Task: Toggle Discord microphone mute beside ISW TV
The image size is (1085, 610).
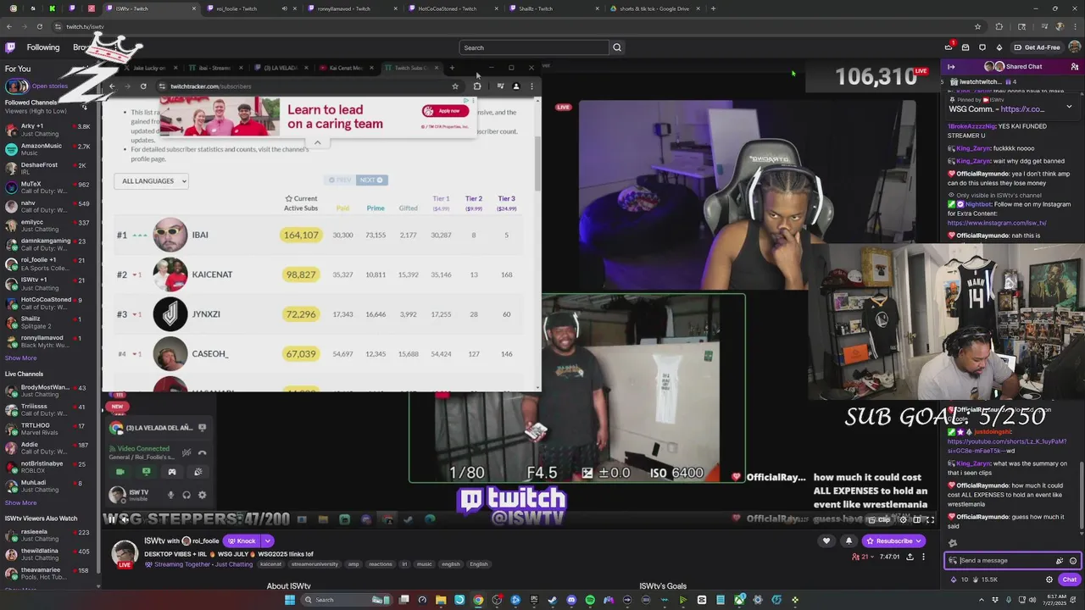Action: click(170, 495)
